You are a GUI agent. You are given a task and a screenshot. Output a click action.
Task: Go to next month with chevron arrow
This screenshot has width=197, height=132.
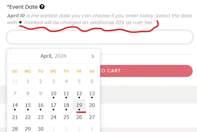click(x=93, y=56)
